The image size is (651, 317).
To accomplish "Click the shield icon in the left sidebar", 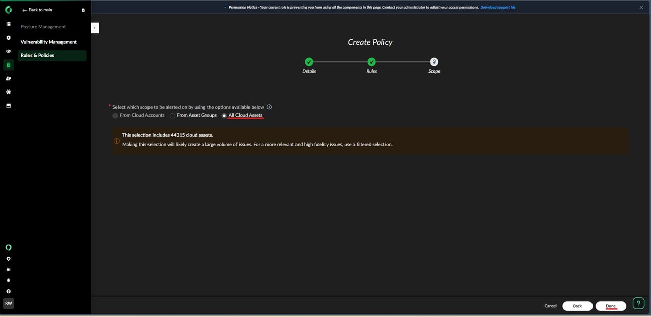I will coord(8,38).
